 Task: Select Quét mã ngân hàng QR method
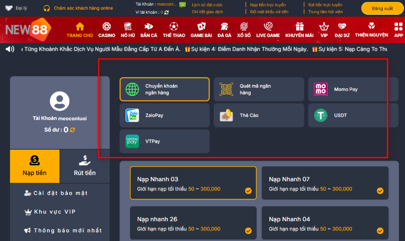point(259,89)
